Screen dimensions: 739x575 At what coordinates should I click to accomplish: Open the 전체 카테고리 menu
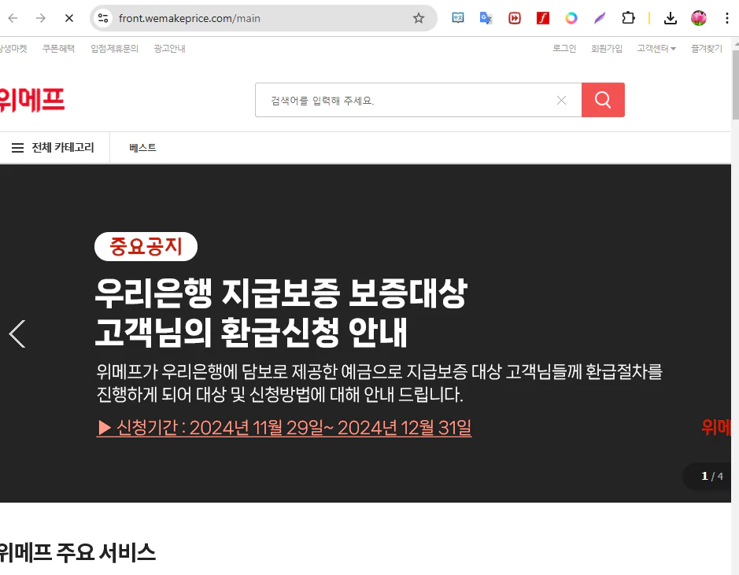click(54, 148)
